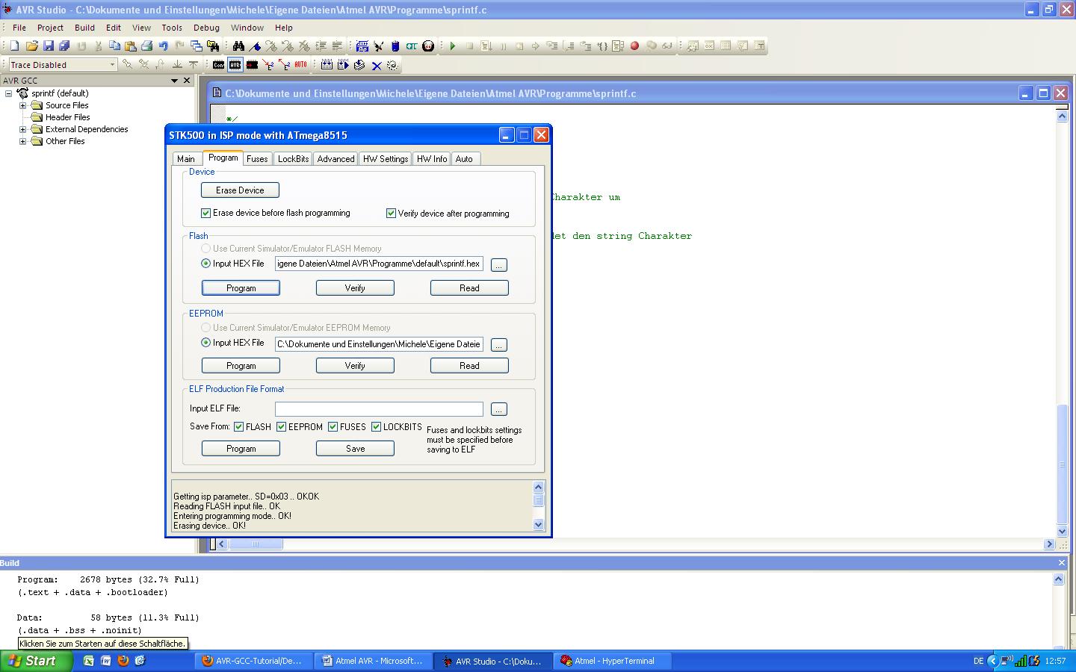Select EEPROM Input HEX File radio button

[x=205, y=343]
